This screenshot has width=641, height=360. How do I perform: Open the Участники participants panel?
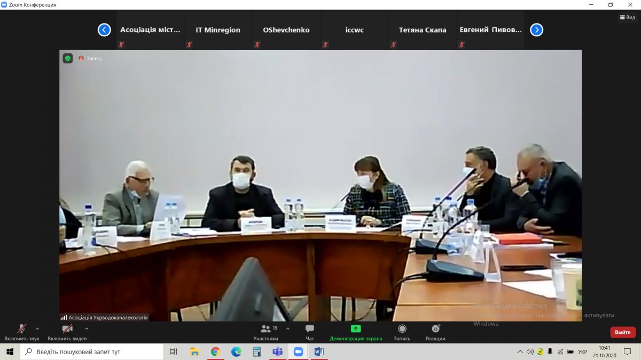(265, 332)
